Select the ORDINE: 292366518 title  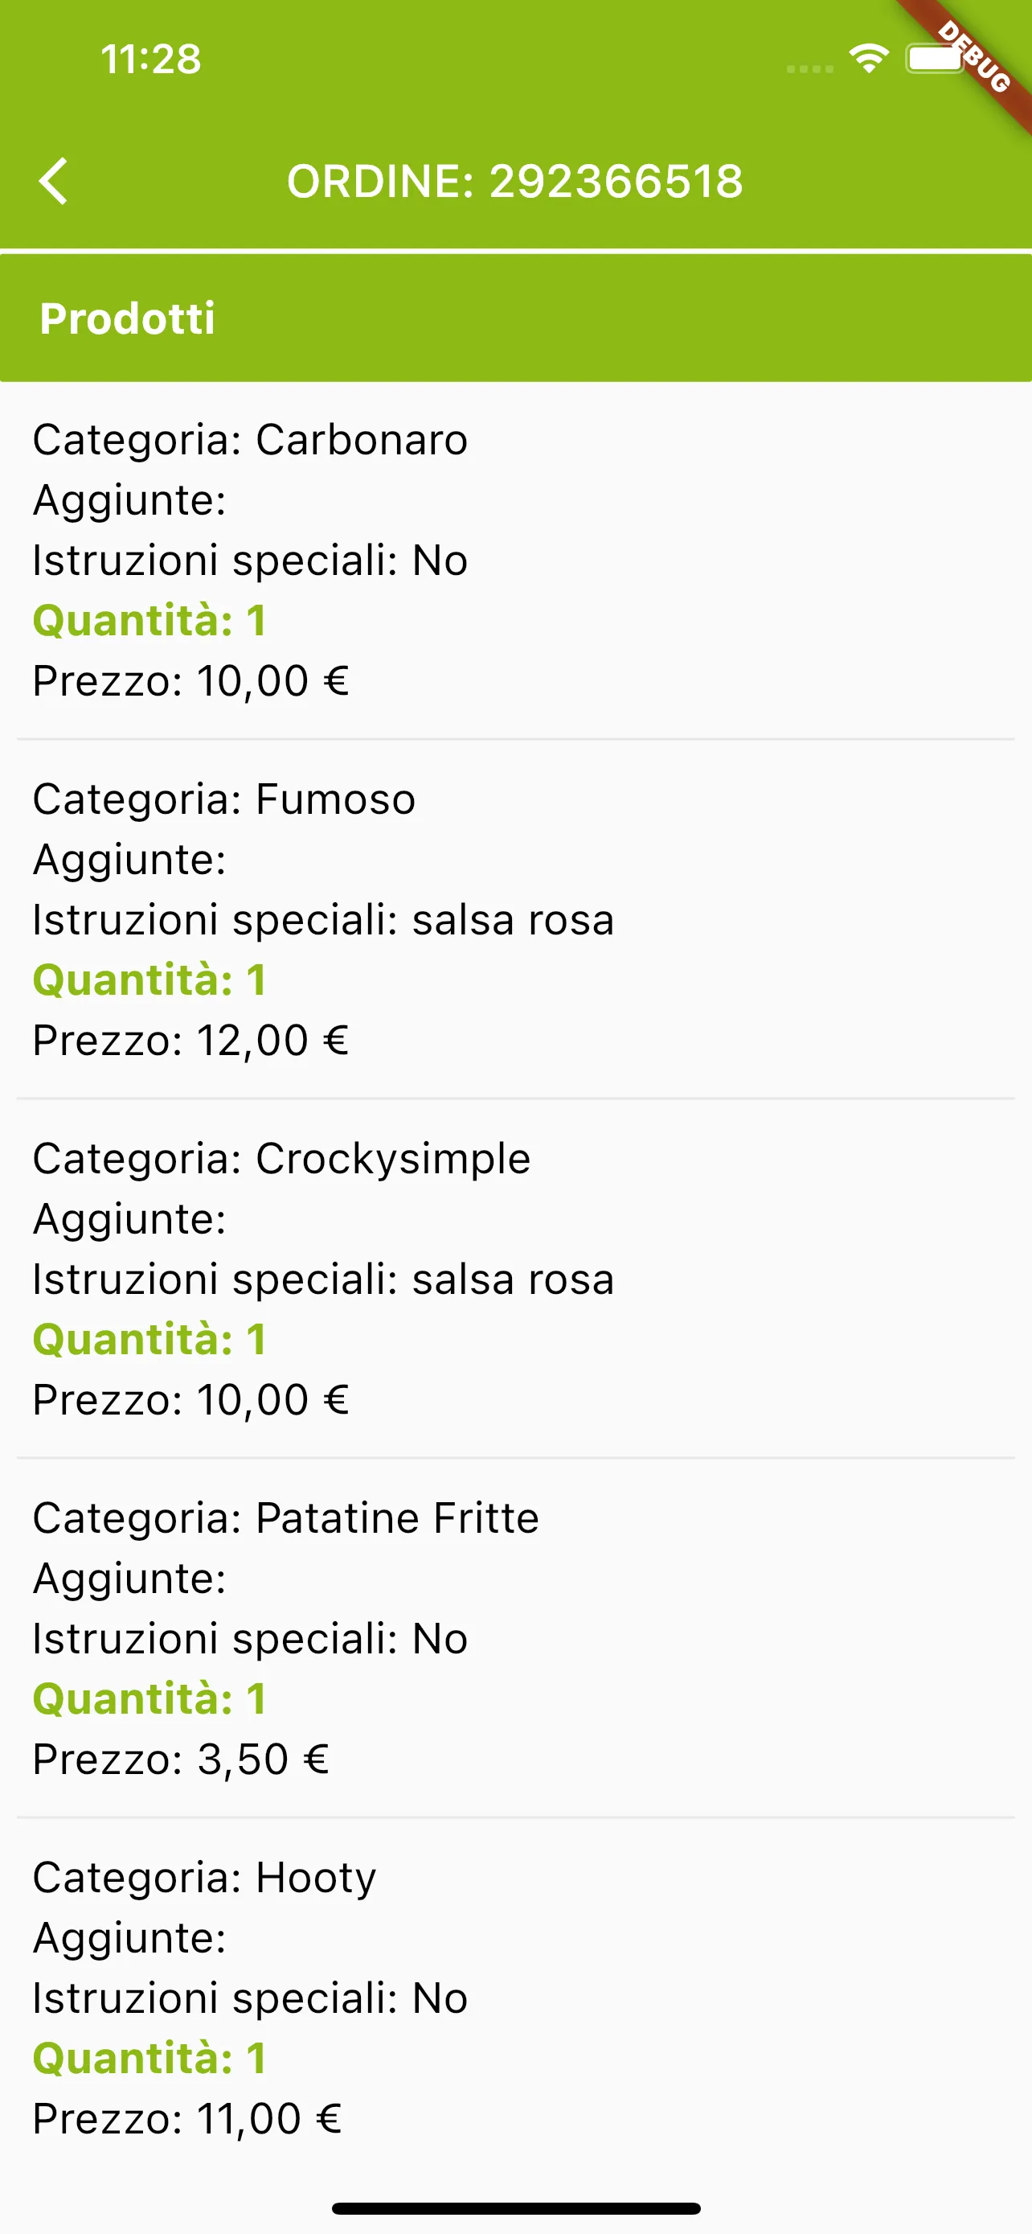515,181
